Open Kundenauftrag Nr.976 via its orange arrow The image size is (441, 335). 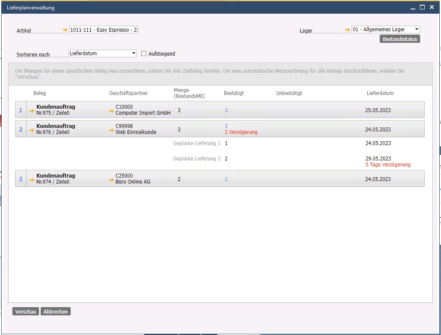pyautogui.click(x=32, y=130)
